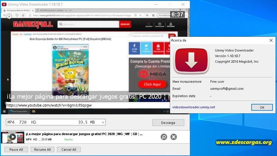Click the SpongeBob game cover image
The width and height of the screenshot is (277, 156).
(70, 69)
